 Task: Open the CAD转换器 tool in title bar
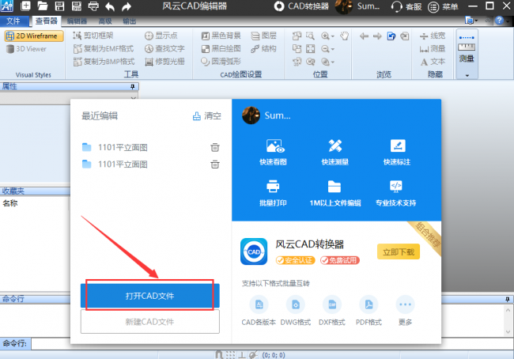[301, 6]
